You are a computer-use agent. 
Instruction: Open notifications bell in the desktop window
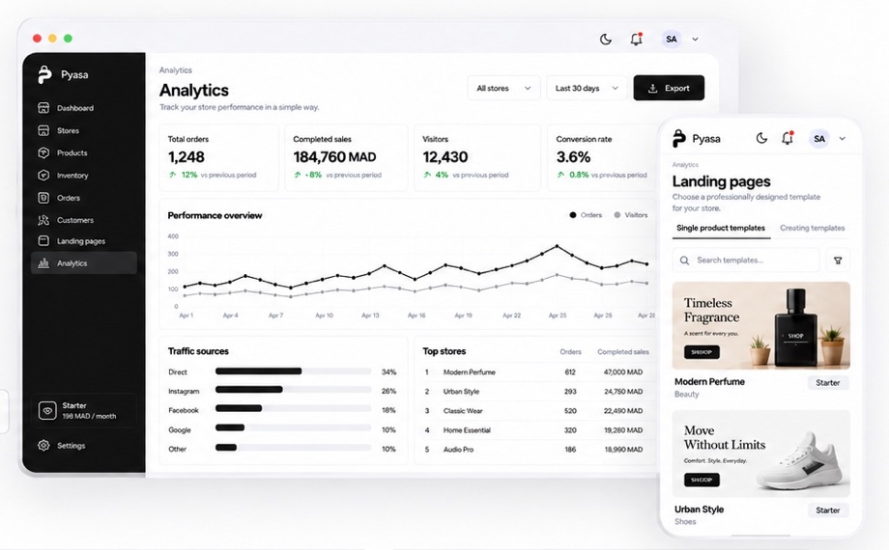pos(636,39)
